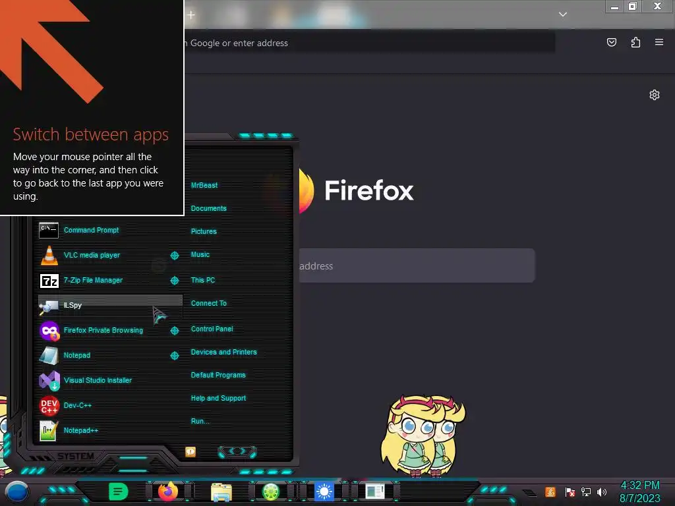Screen dimensions: 675x506
Task: Click the Java update tray icon
Action: (x=550, y=492)
